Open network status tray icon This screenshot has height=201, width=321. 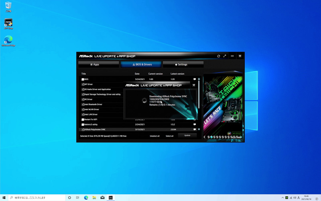coord(291,198)
